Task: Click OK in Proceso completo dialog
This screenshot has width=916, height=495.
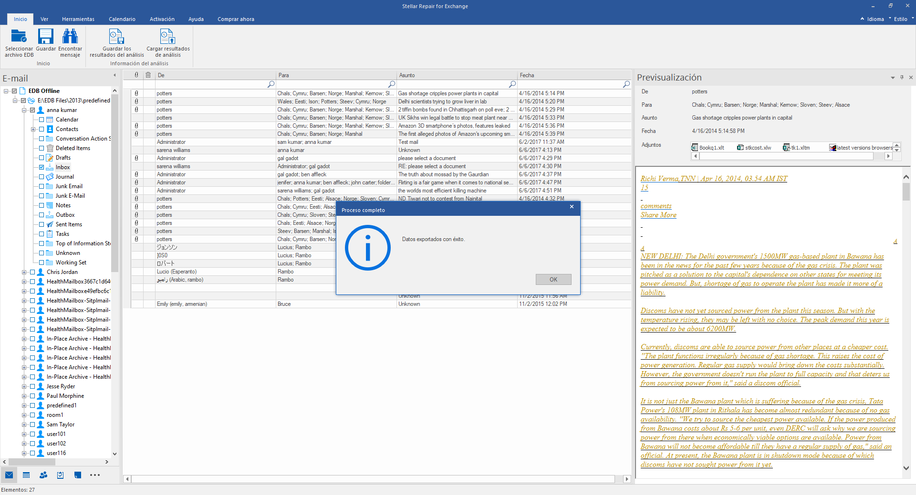Action: coord(553,279)
